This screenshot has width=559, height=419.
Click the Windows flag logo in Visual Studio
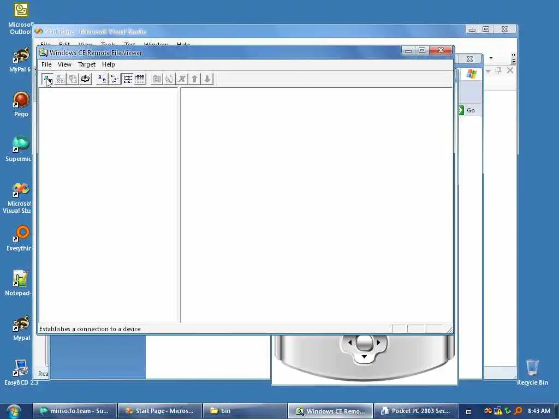pyautogui.click(x=471, y=74)
